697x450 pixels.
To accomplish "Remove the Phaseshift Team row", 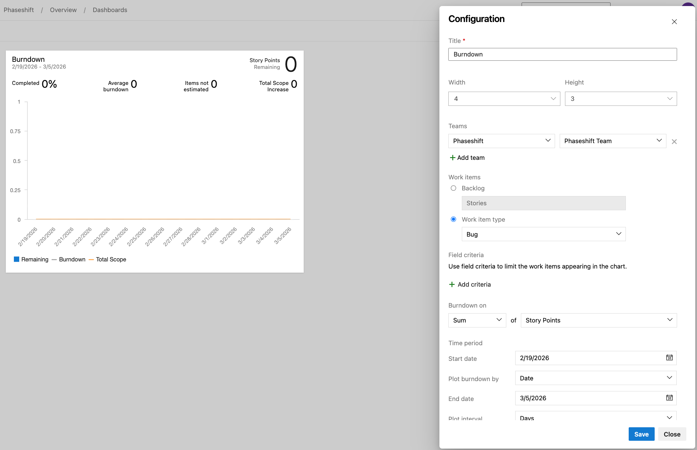I will point(674,142).
